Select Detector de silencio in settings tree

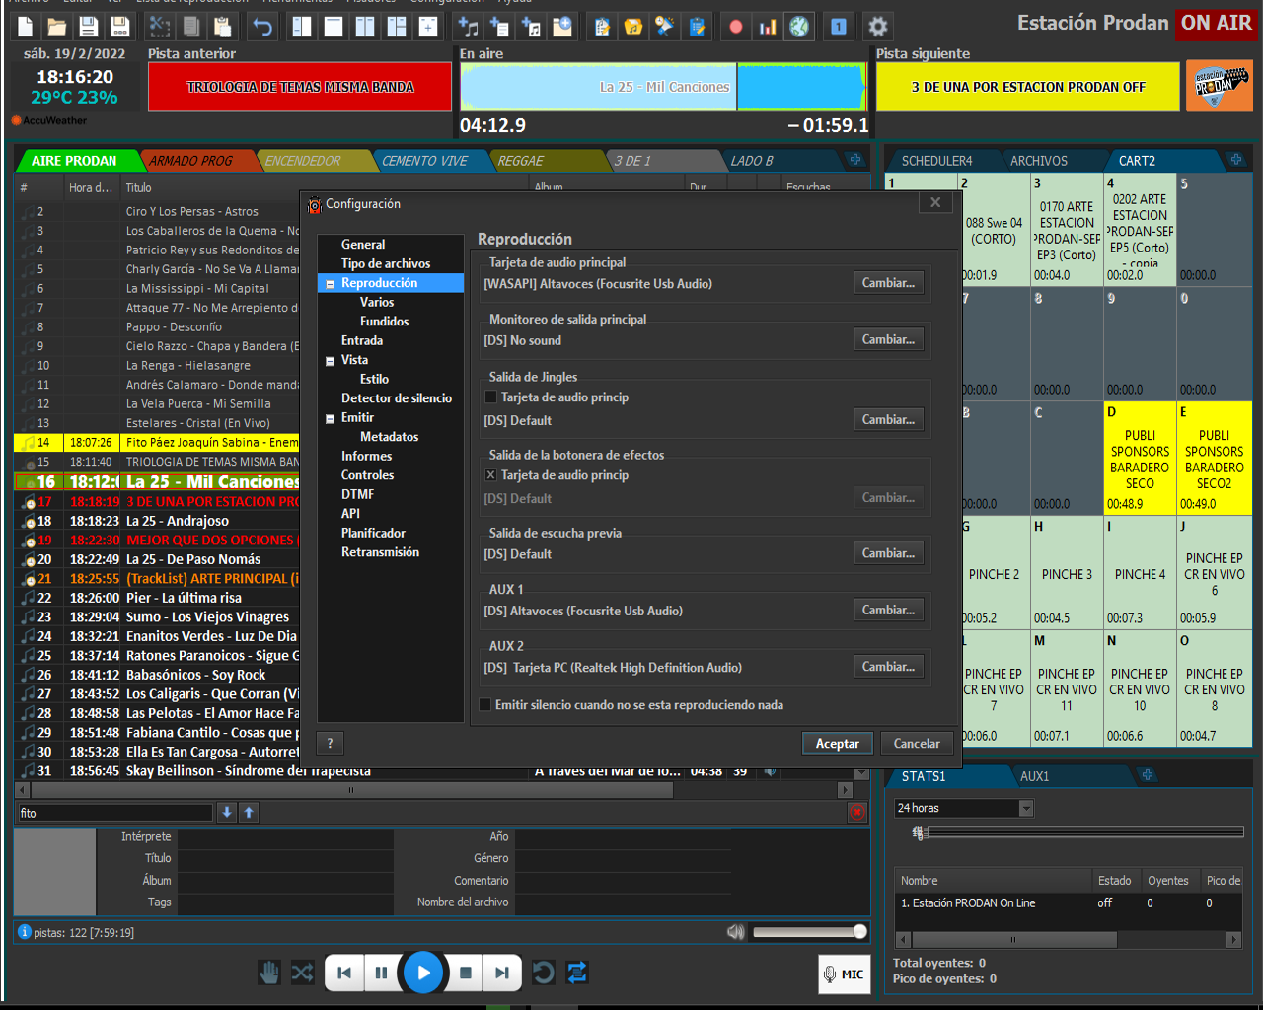pos(397,398)
